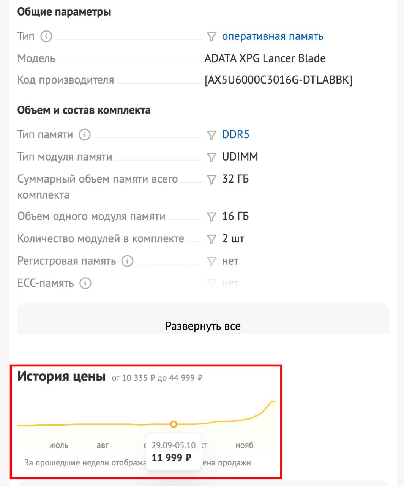Click filter icon beside UDIMM
This screenshot has width=404, height=486.
[211, 157]
